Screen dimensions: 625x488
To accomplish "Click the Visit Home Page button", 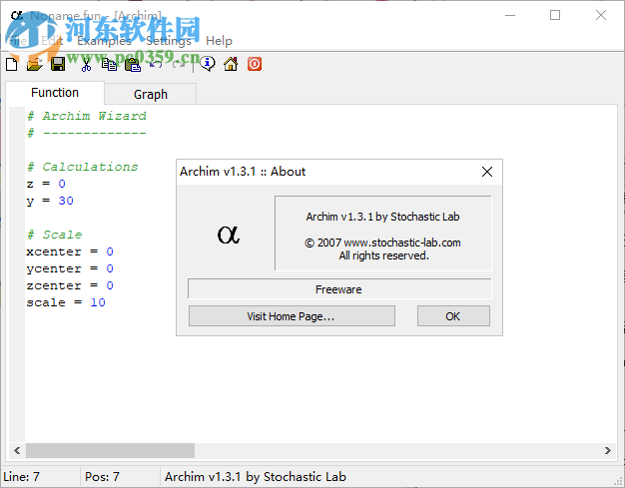I will (292, 316).
